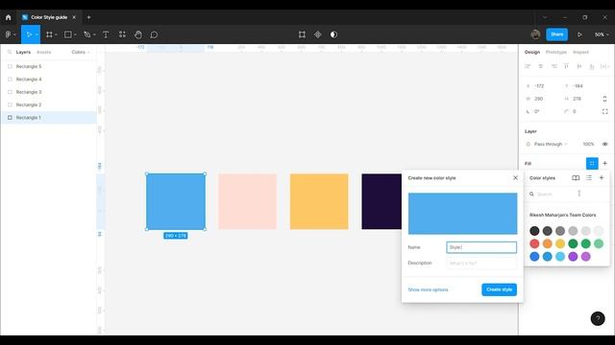
Task: Toggle constrain proportions lock
Action: [604, 99]
